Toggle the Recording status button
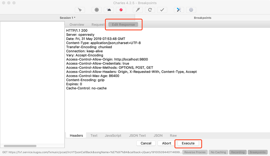The width and height of the screenshot is (270, 156). pyautogui.click(x=238, y=152)
